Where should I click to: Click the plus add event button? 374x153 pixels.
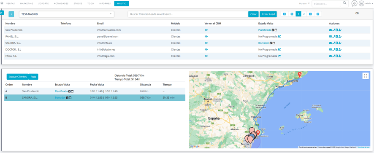click(11, 14)
